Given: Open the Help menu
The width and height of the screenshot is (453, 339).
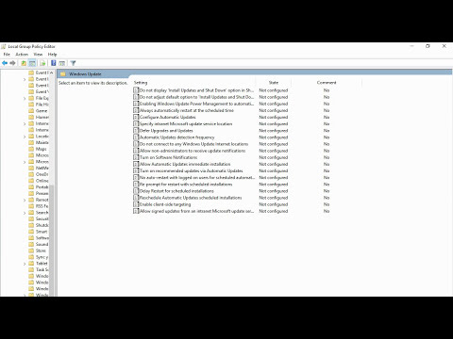Looking at the screenshot, I should click(x=52, y=55).
